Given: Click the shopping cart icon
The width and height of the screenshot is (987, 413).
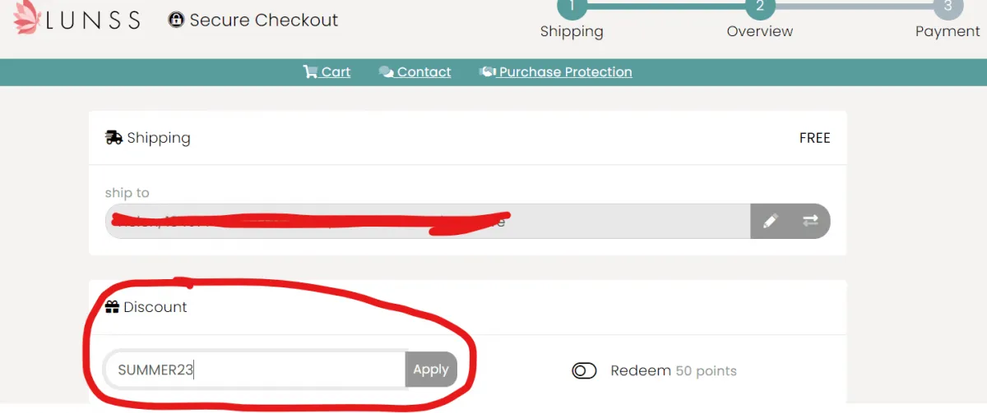Looking at the screenshot, I should [310, 71].
